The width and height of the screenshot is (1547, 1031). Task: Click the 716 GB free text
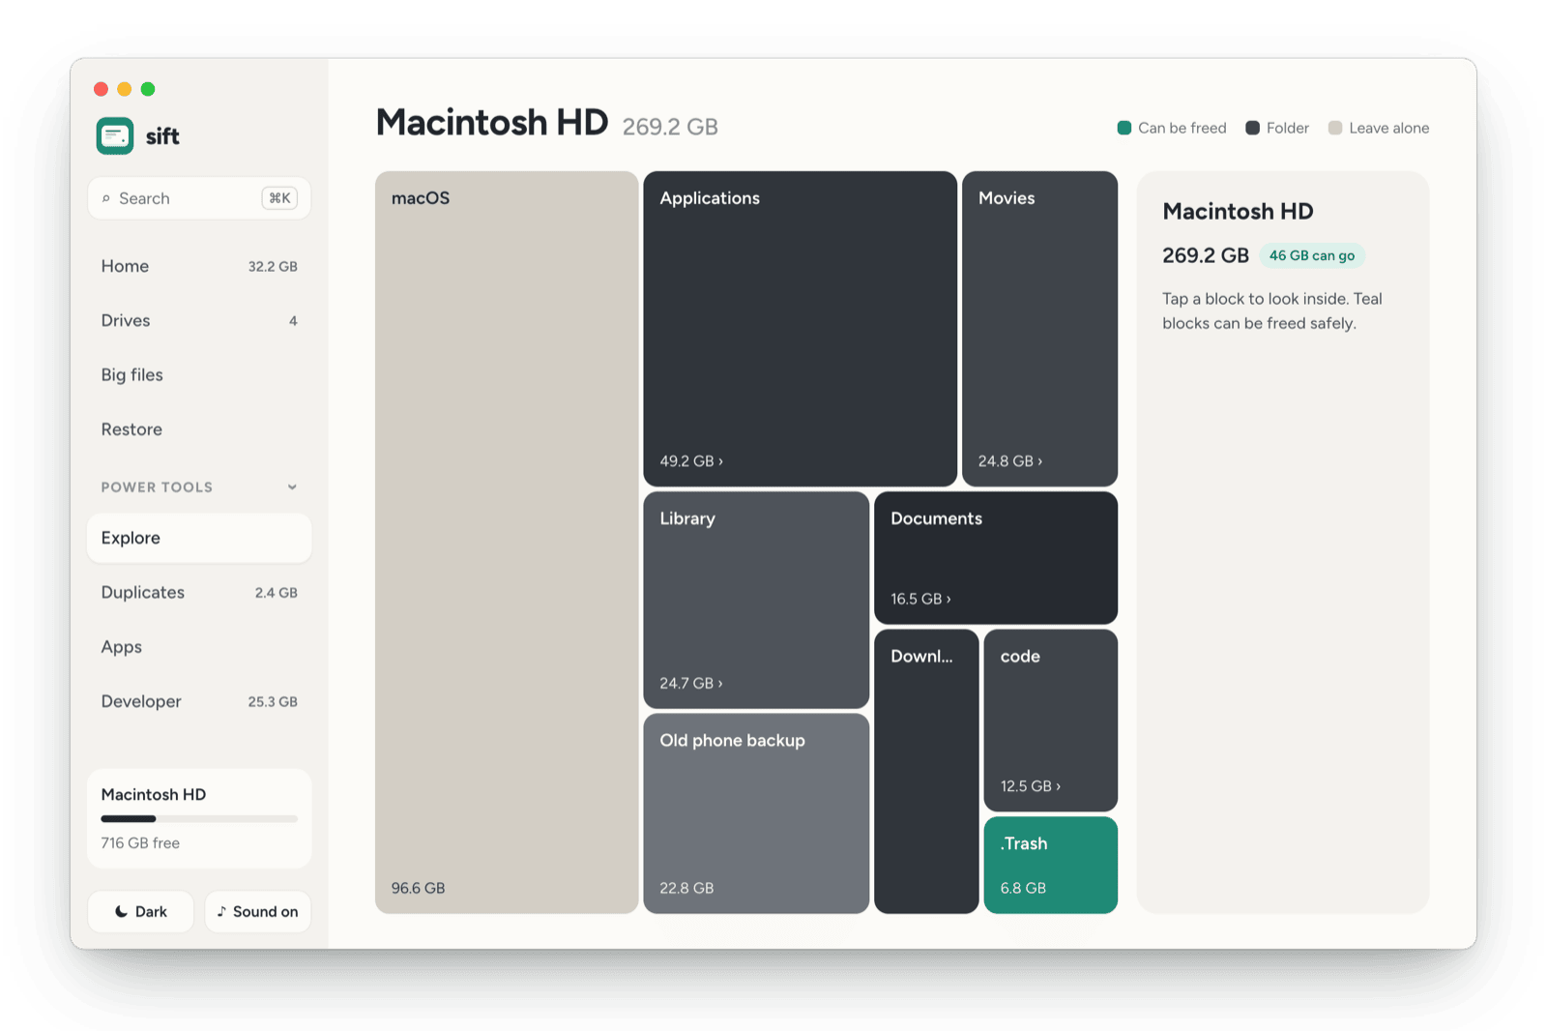pos(140,843)
